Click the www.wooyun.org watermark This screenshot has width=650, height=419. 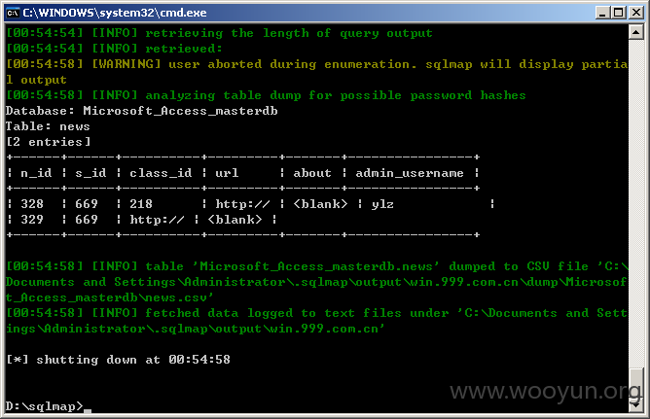546,391
